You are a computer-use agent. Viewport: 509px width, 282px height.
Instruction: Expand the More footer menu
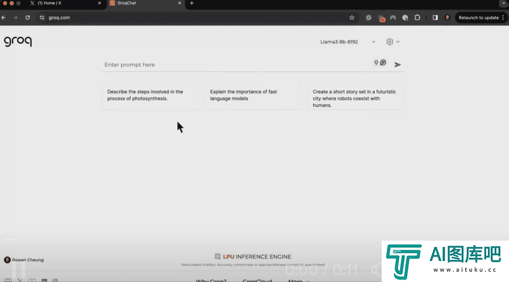pos(298,280)
